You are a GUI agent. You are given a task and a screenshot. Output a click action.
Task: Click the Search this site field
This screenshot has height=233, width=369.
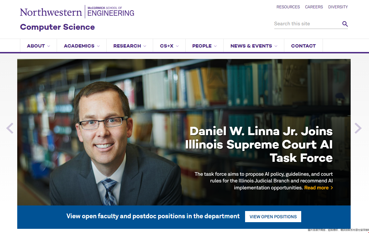(307, 24)
